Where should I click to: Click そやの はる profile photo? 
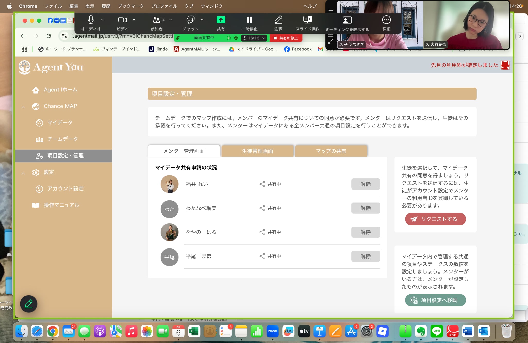169,232
